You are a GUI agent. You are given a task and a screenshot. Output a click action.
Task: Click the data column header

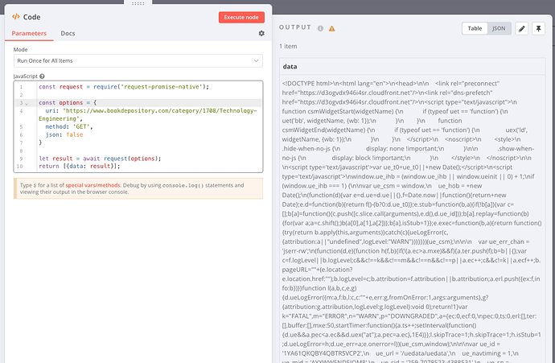pyautogui.click(x=291, y=67)
